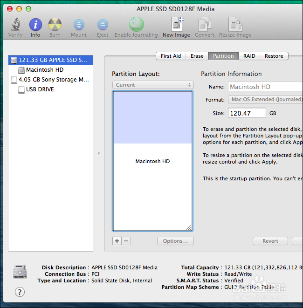The width and height of the screenshot is (303, 308).
Task: Select Macintosh HD partition in layout
Action: point(152,161)
